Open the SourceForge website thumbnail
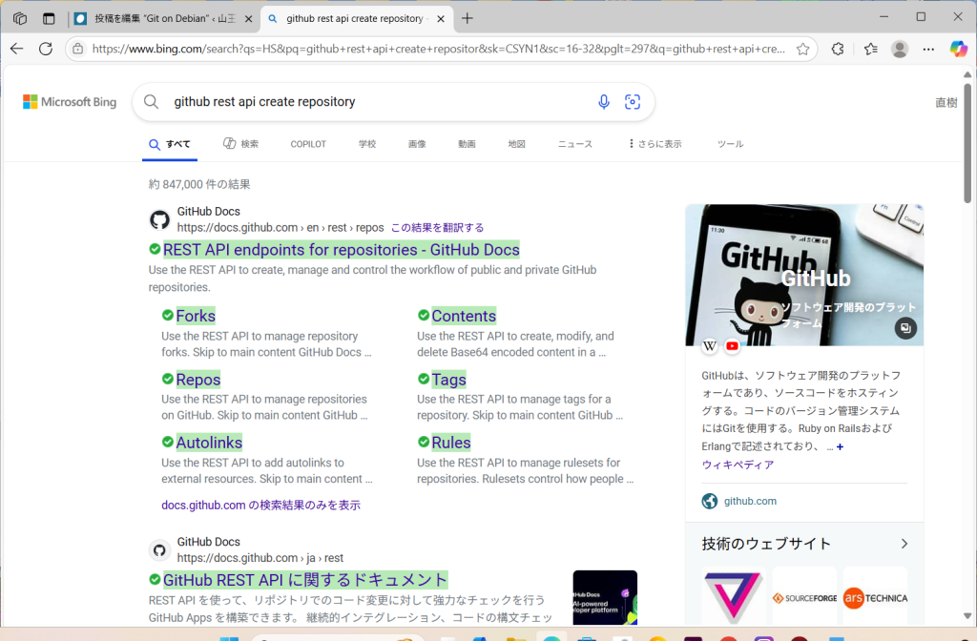This screenshot has height=641, width=977. pyautogui.click(x=804, y=598)
